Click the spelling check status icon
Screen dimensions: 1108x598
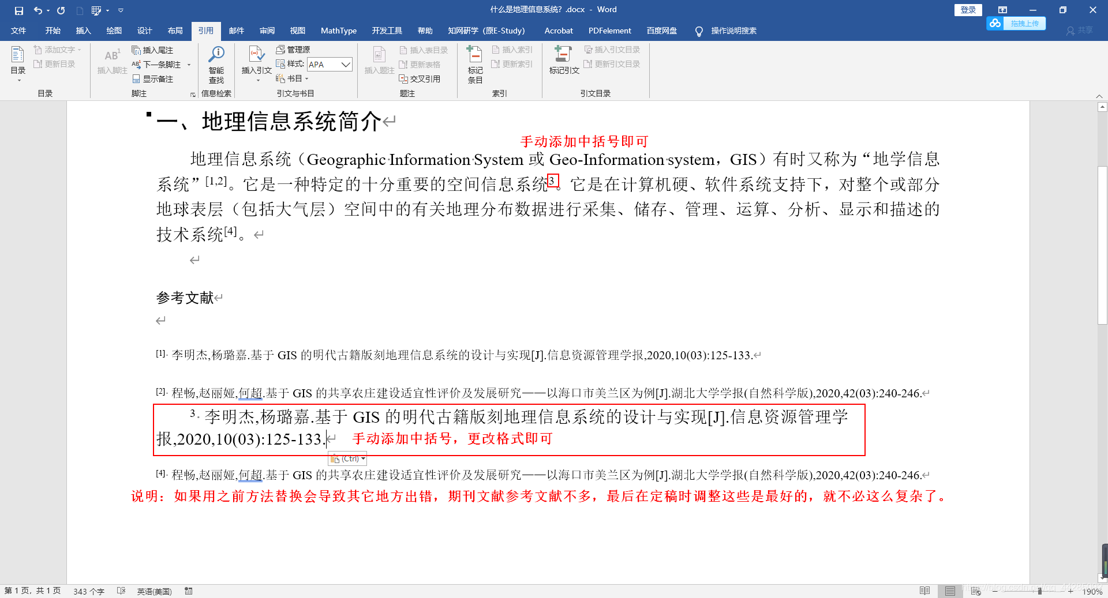click(x=121, y=591)
